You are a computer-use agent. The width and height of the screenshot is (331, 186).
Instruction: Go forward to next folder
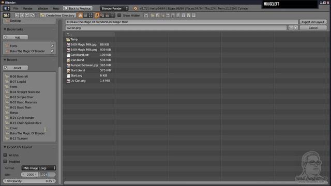click(x=22, y=15)
